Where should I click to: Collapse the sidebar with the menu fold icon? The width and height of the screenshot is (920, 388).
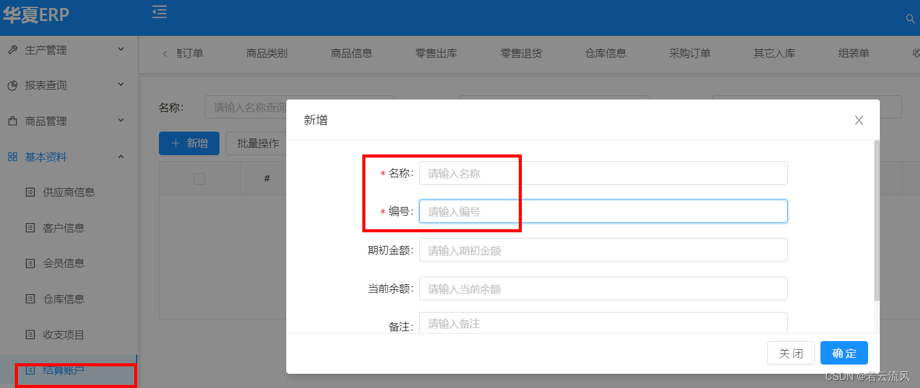point(160,12)
